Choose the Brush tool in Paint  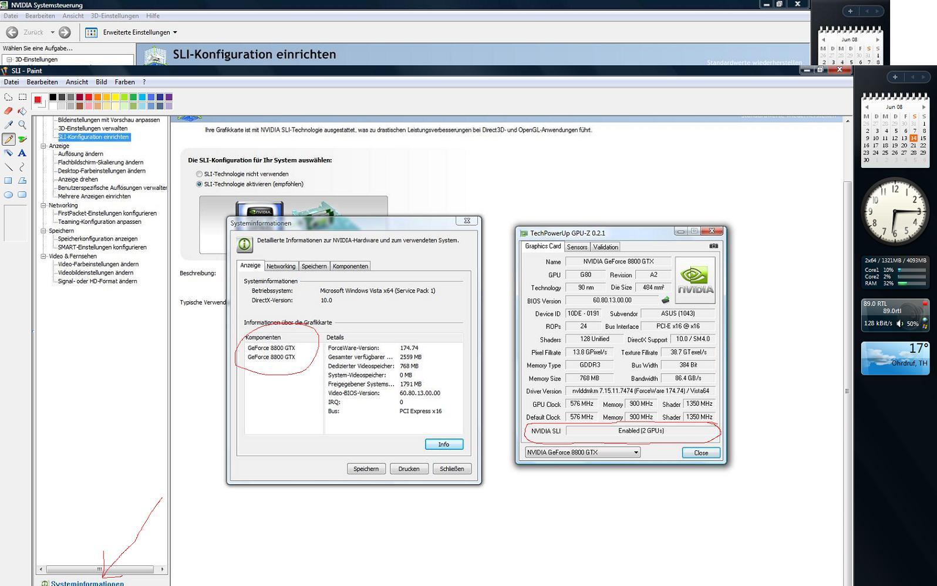tap(22, 139)
